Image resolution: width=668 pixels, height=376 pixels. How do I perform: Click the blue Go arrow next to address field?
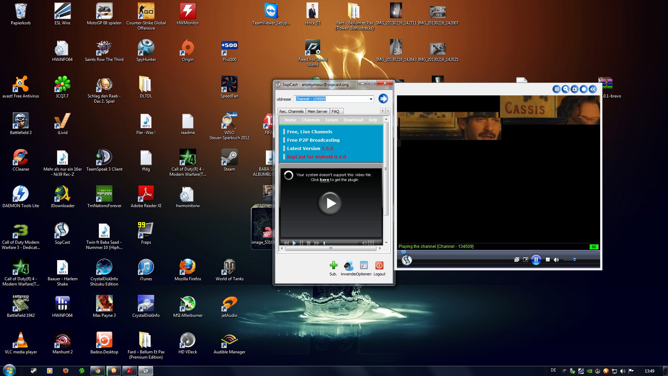click(x=383, y=99)
